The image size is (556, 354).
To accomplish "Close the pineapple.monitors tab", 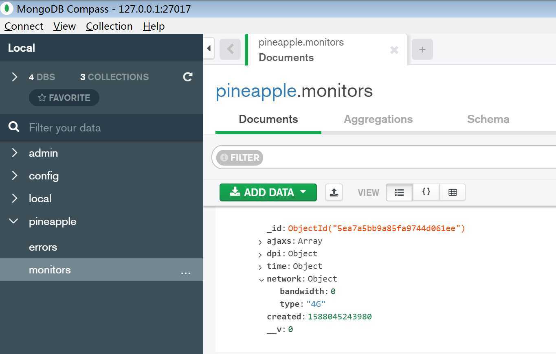I will [x=394, y=50].
